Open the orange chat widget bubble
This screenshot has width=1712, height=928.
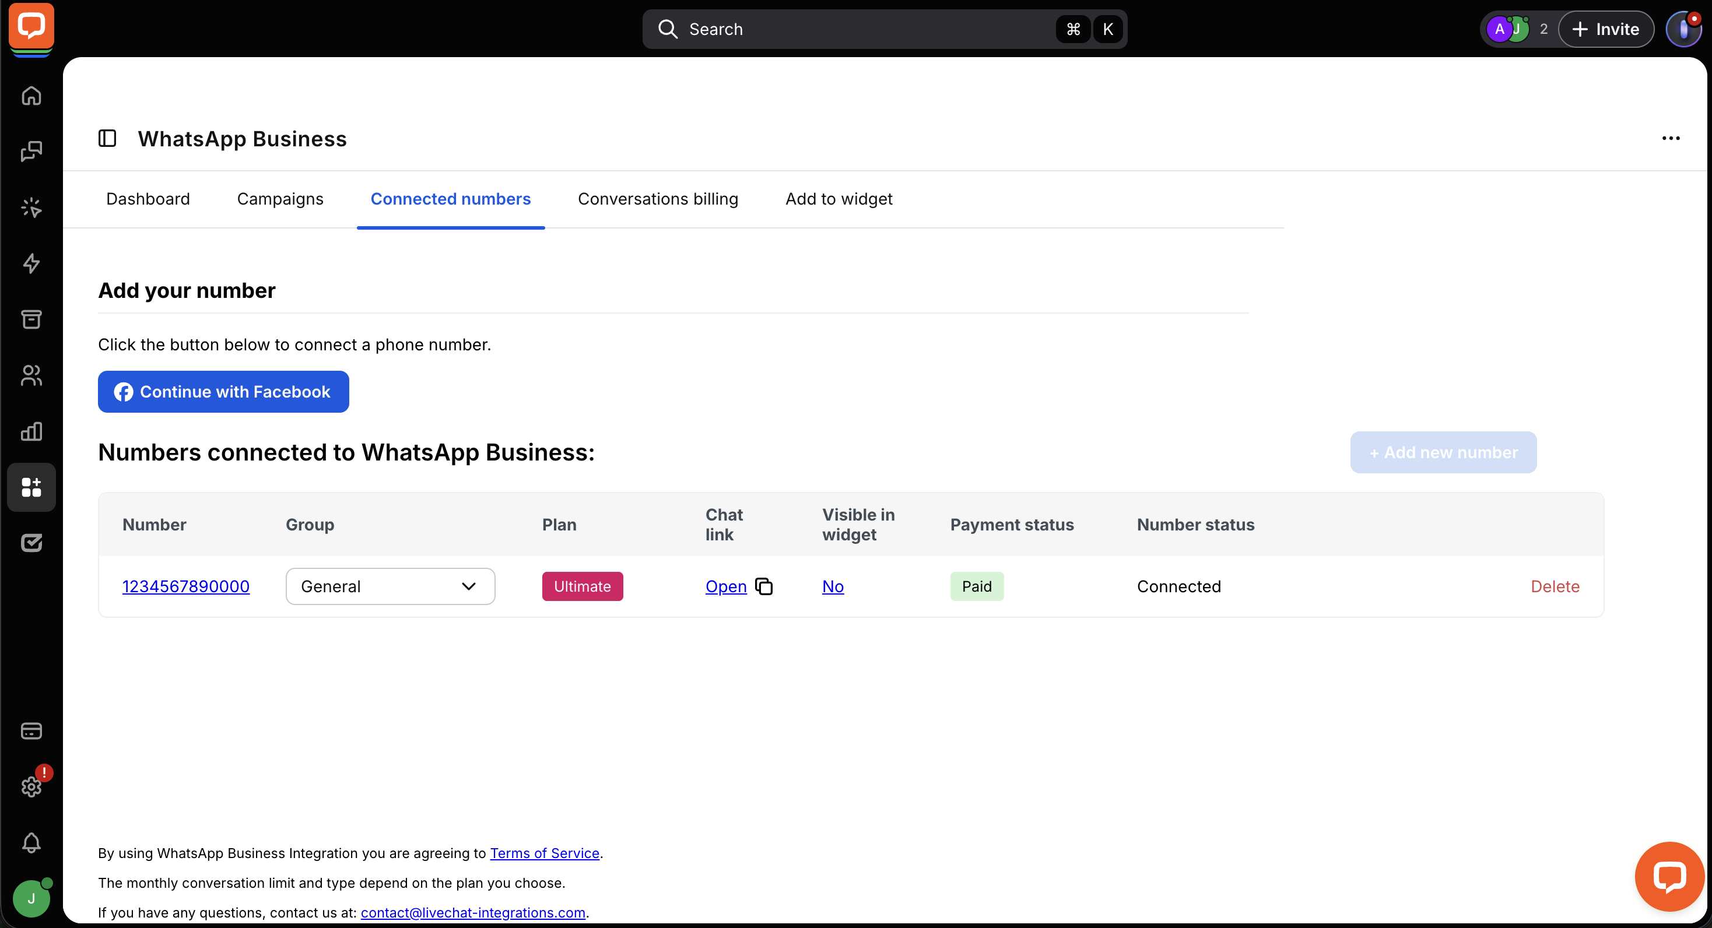pos(1669,877)
